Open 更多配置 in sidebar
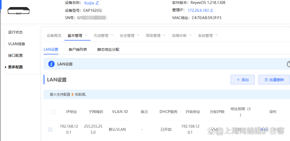290x141 pixels. coord(15,67)
